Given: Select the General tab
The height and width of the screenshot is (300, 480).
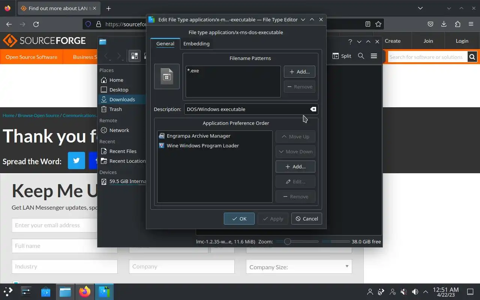Looking at the screenshot, I should pos(165,43).
